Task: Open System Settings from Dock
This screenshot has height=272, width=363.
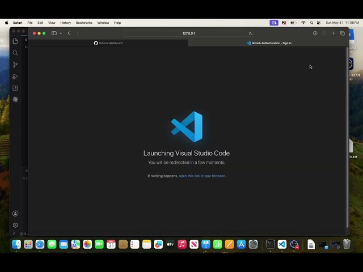Action: point(253,244)
